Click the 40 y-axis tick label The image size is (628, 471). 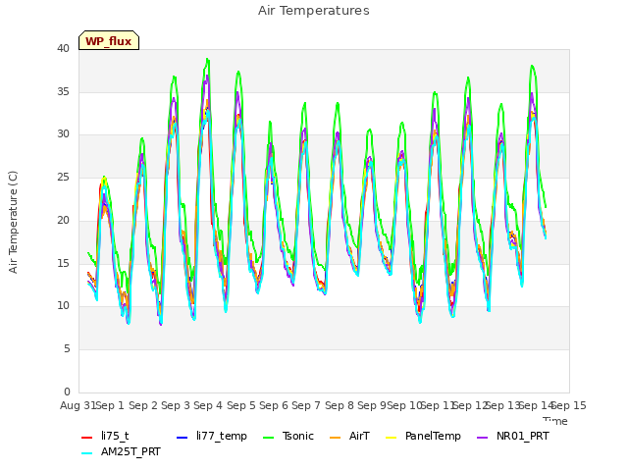pyautogui.click(x=63, y=49)
